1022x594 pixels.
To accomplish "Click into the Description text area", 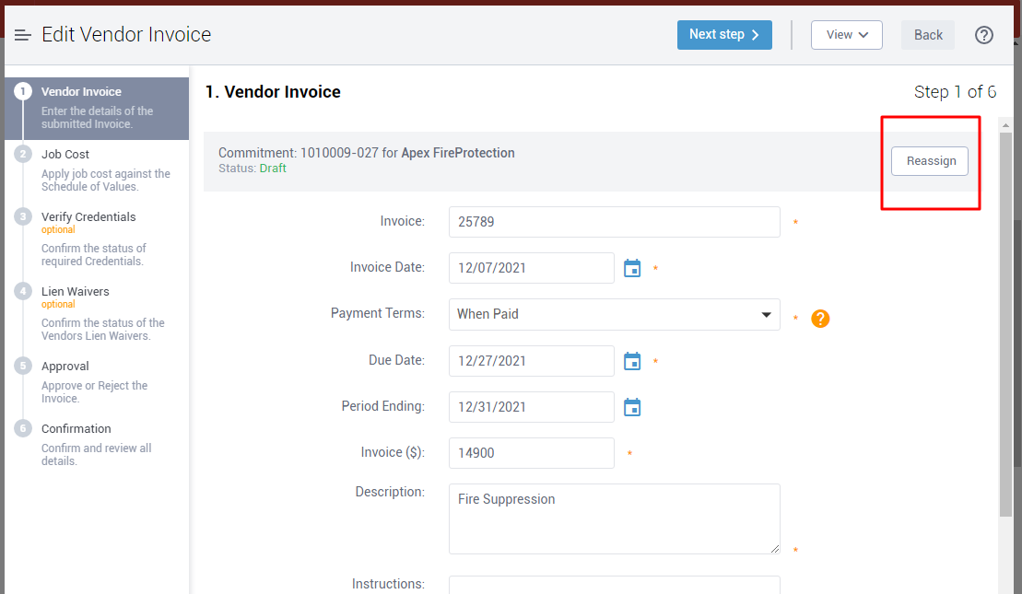I will point(614,518).
